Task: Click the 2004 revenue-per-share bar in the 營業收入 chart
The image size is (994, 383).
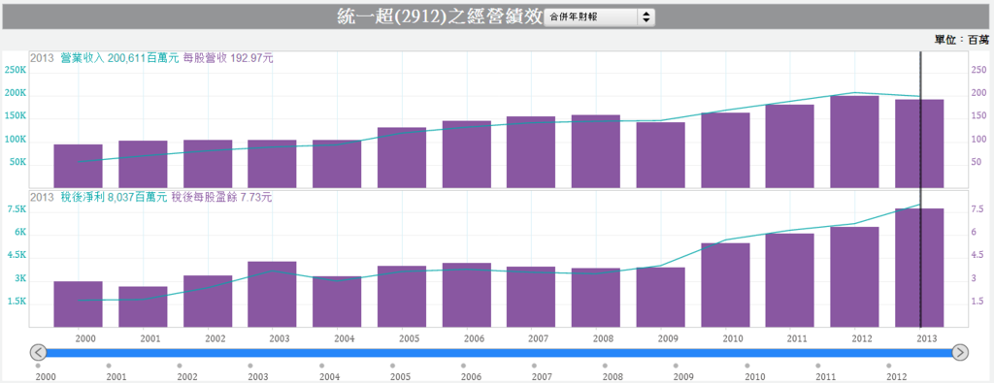Action: point(337,164)
